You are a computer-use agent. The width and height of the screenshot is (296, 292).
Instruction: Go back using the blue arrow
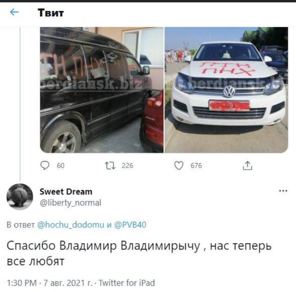(14, 13)
